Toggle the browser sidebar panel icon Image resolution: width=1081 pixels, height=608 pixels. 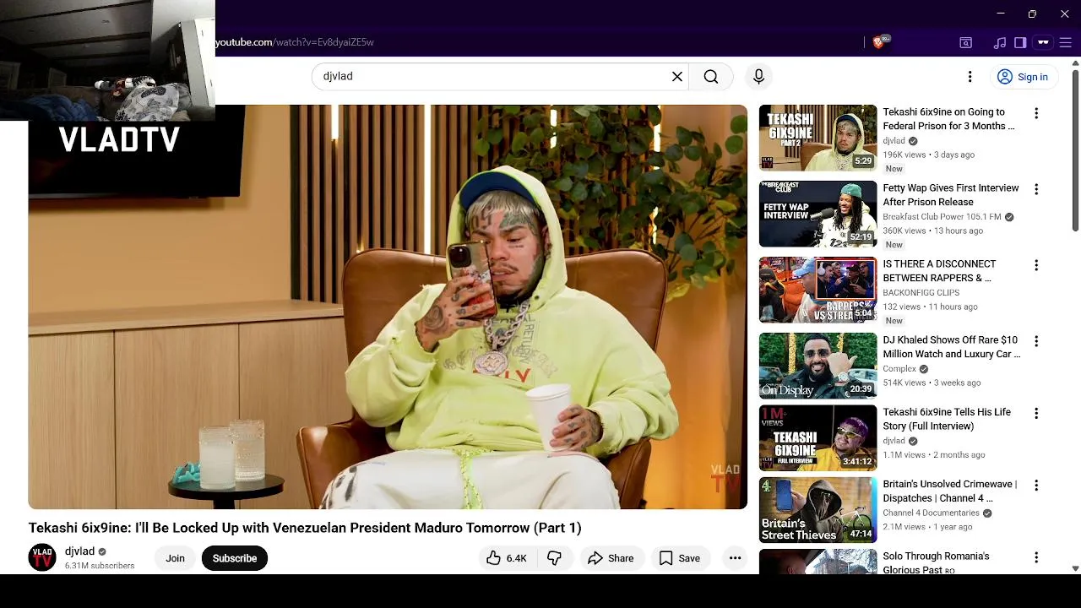[x=1020, y=42]
